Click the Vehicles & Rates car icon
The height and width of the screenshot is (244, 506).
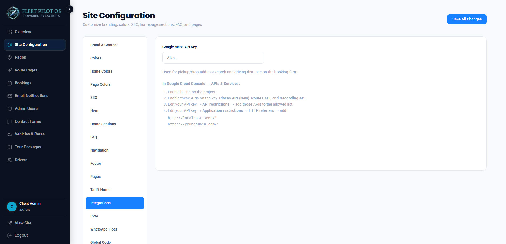(10, 134)
